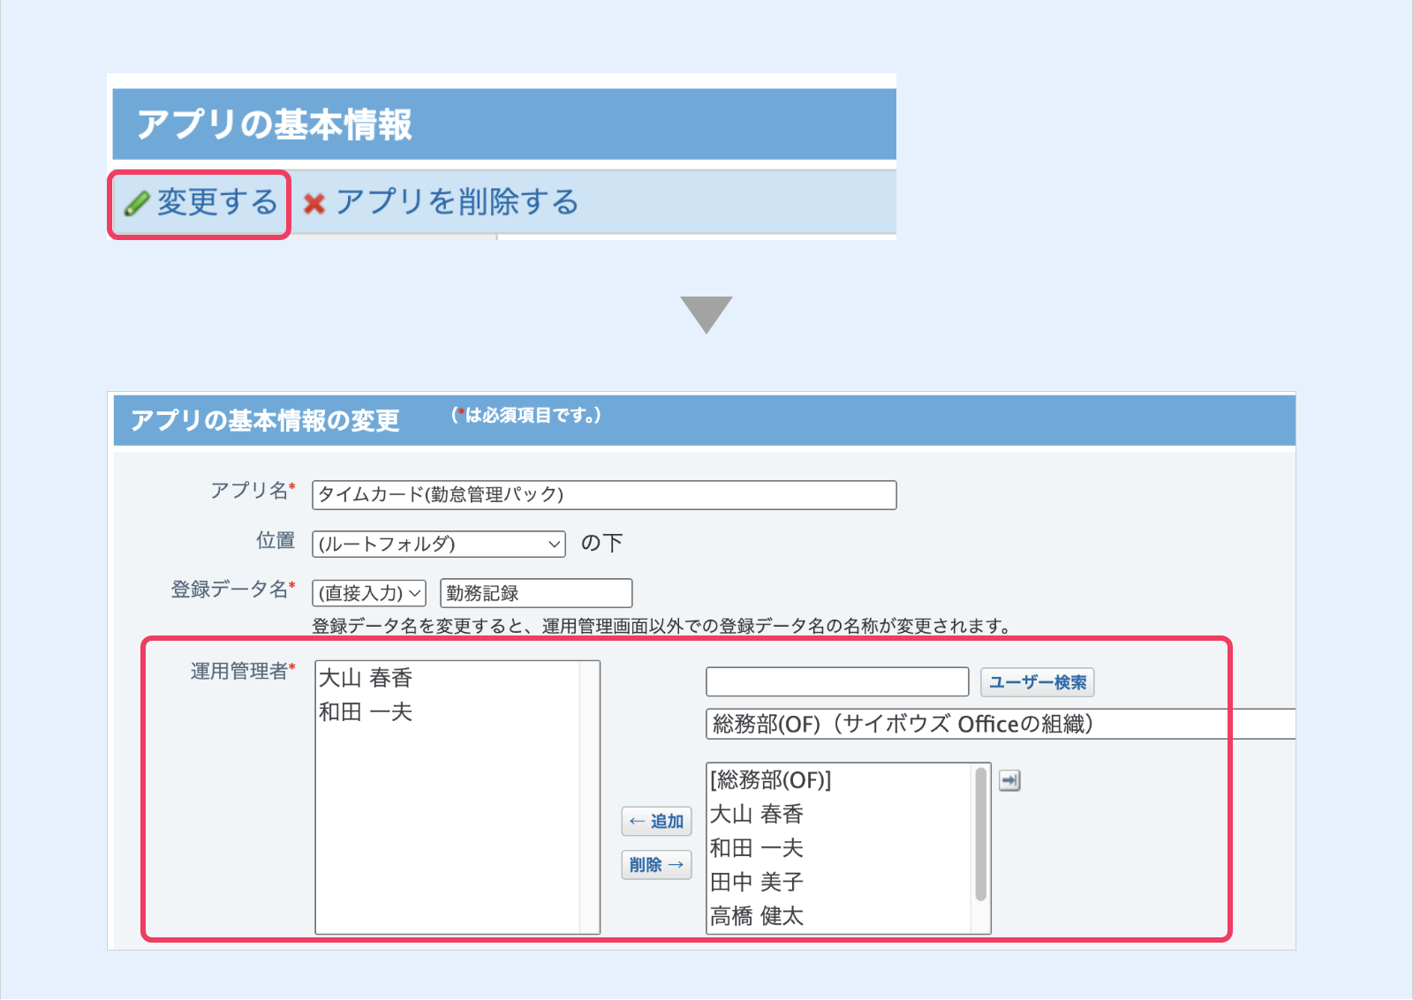This screenshot has width=1413, height=1000.
Task: Click the アプリ名 text field
Action: click(604, 494)
